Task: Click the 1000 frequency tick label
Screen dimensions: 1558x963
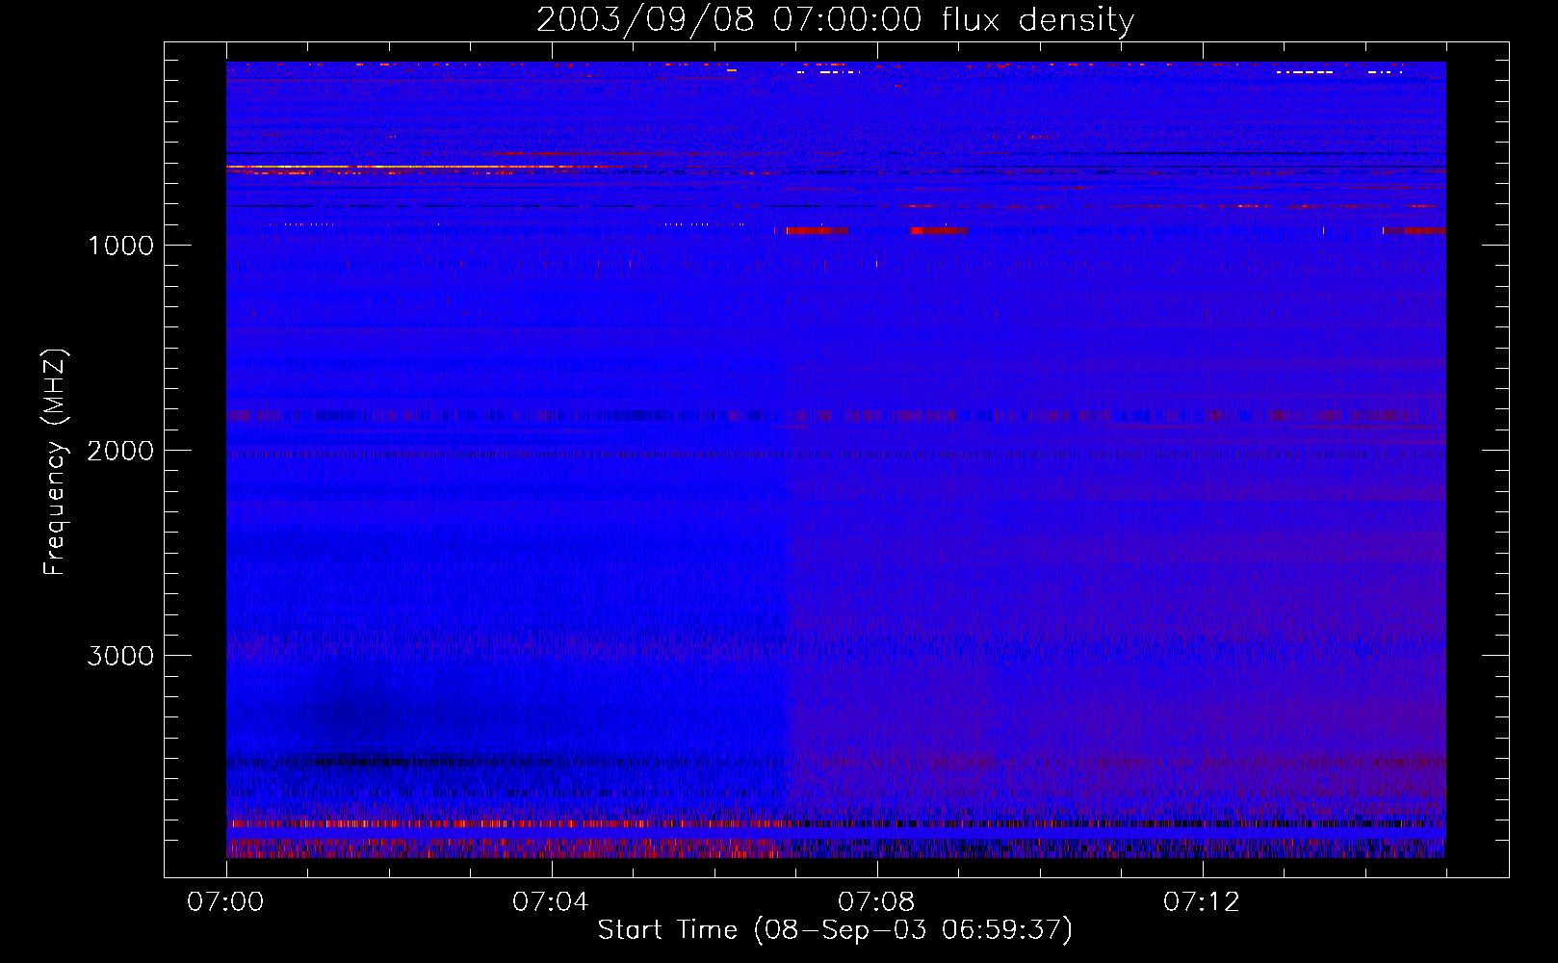Action: click(x=120, y=246)
